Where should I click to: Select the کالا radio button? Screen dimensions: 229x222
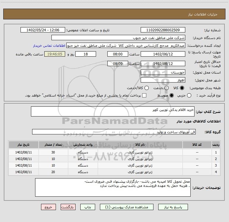[182, 88]
